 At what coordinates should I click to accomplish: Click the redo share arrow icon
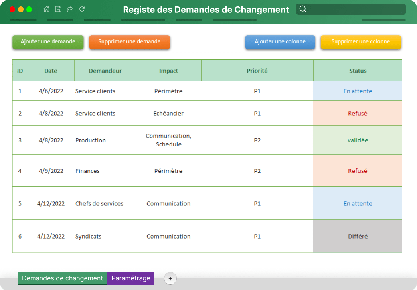[x=70, y=9]
